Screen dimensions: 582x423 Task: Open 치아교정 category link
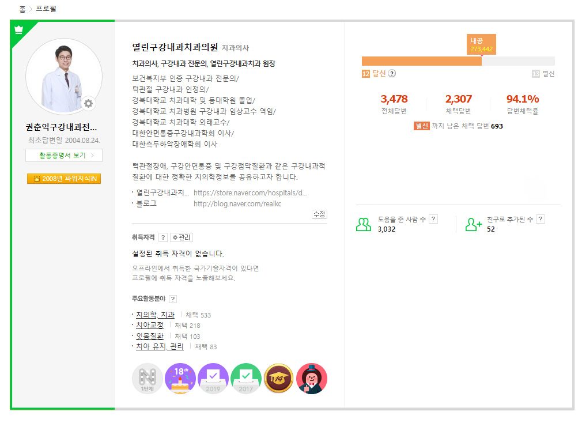[x=150, y=325]
